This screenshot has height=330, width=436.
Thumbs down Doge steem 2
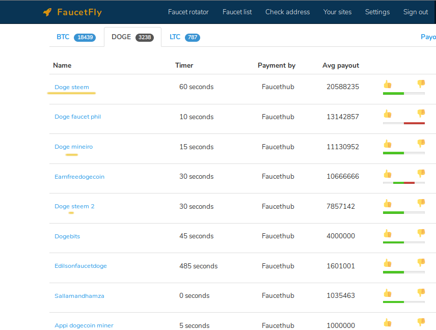point(421,203)
